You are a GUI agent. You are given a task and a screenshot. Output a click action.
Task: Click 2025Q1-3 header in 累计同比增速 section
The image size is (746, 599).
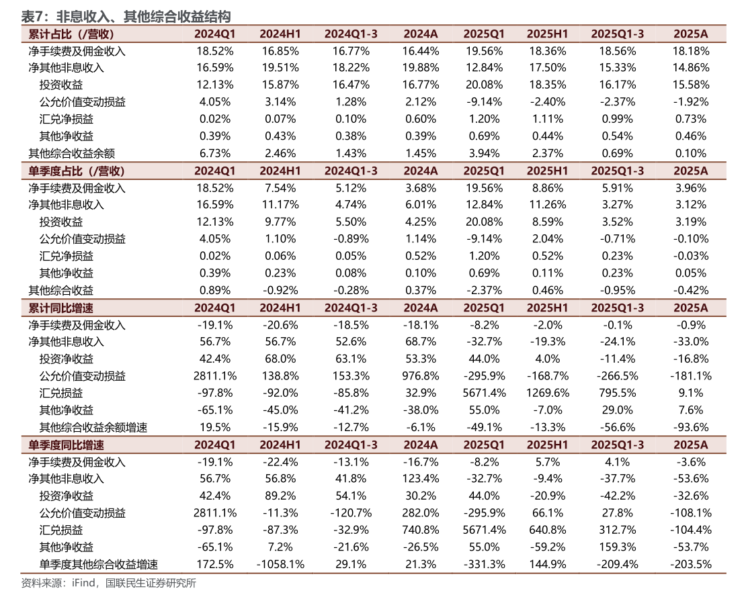[618, 308]
